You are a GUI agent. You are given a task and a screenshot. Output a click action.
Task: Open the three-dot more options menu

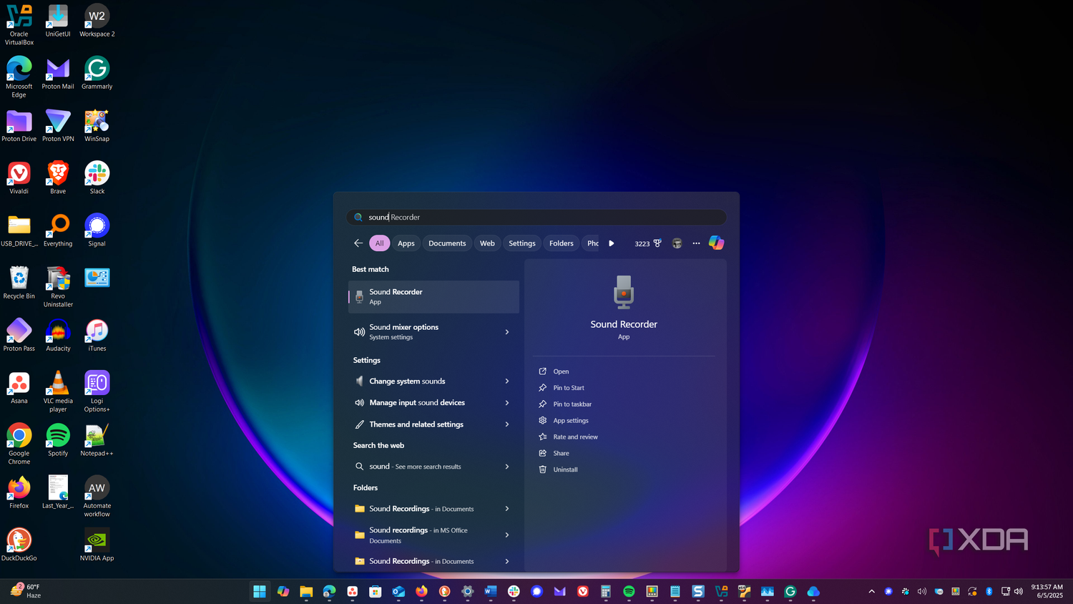[x=696, y=243]
